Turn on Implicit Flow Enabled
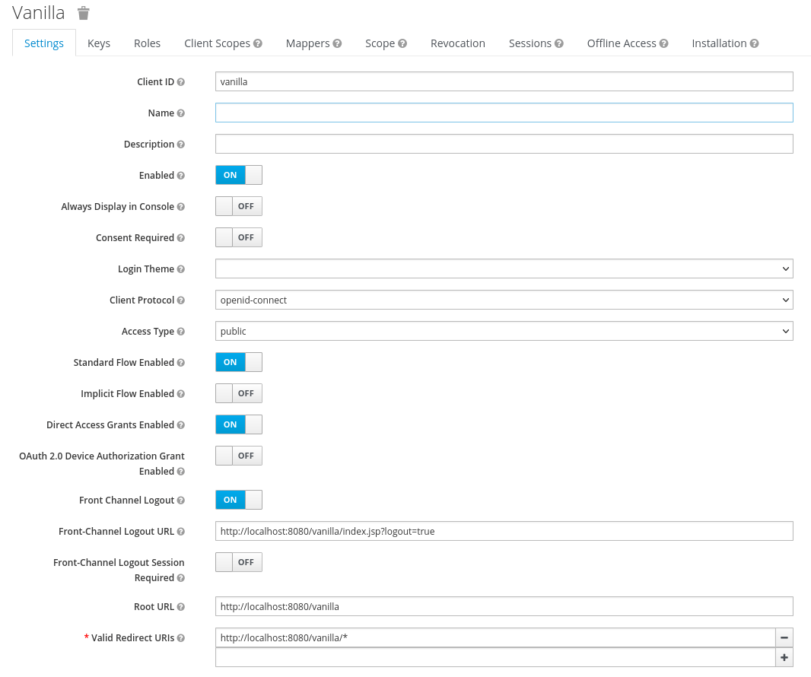Image resolution: width=811 pixels, height=677 pixels. click(x=238, y=393)
